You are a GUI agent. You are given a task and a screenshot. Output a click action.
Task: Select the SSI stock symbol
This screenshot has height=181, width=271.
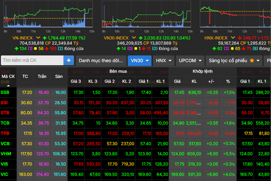pyautogui.click(x=4, y=103)
